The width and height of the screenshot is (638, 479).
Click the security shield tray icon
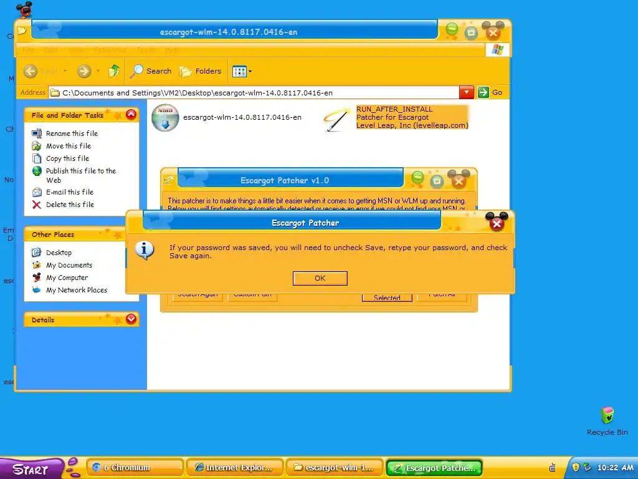(x=576, y=468)
